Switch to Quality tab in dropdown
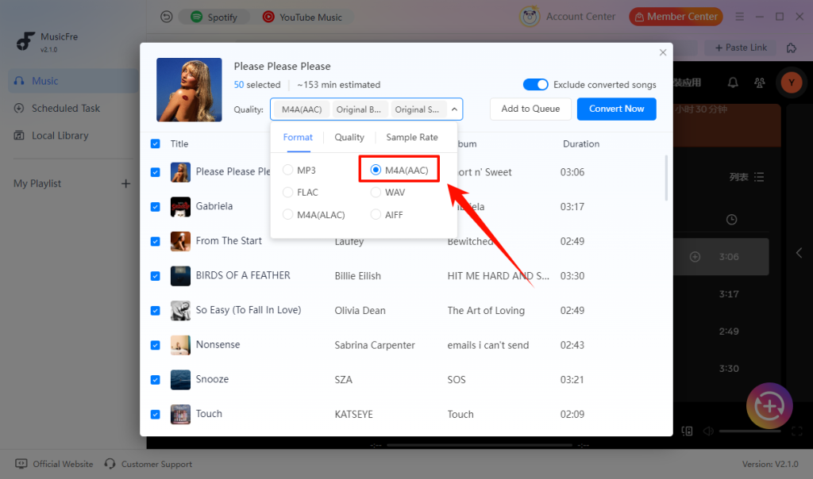813x479 pixels. point(349,137)
